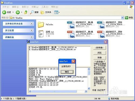This screenshot has height=101, width=135.
Task: Collapse the 详细信息 panel
Action: [x=32, y=37]
